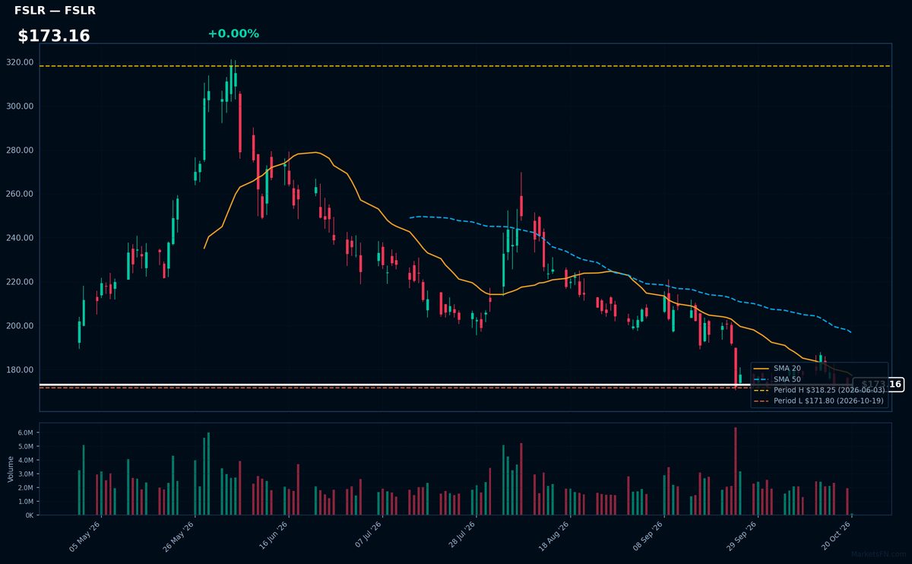
Task: Click the 180.00 price axis label
Action: coord(21,370)
